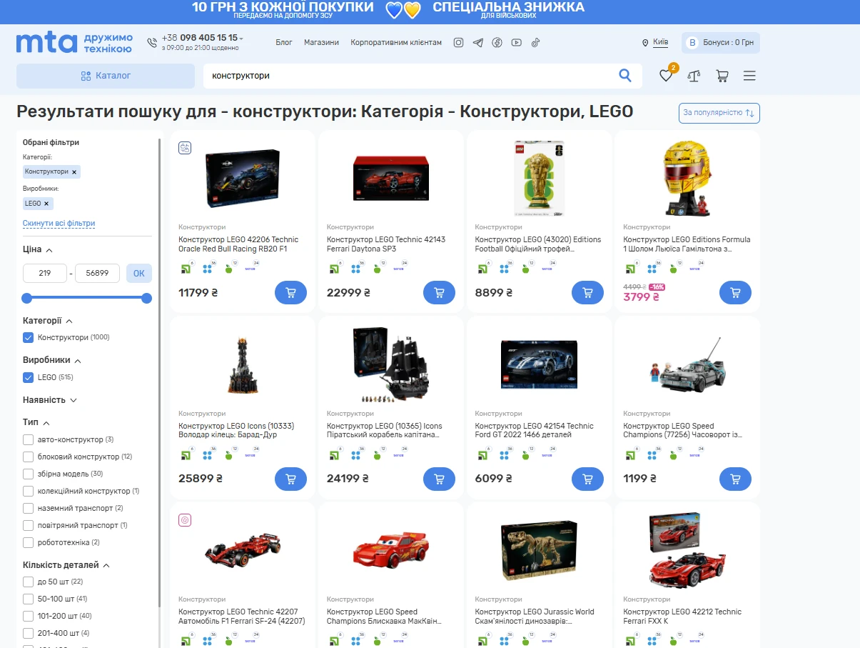Open the Telegram social link in header
The image size is (860, 648).
[478, 43]
